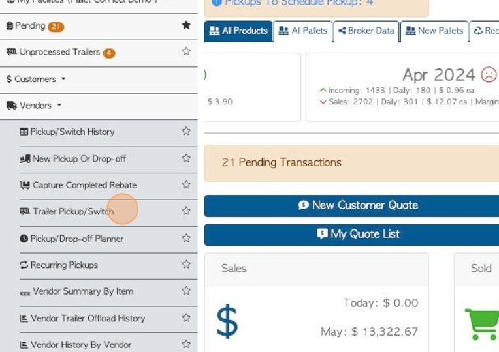Switch to the All Pallets tab
Screen dimensions: 499x352
[x=303, y=31]
